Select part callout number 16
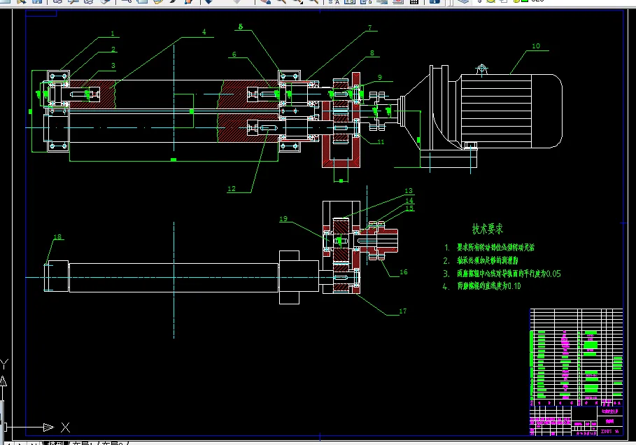This screenshot has height=445, width=636. [404, 272]
